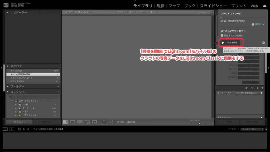The image size is (270, 152).
Task: Adjust the サムネール size slider
Action: 199,123
